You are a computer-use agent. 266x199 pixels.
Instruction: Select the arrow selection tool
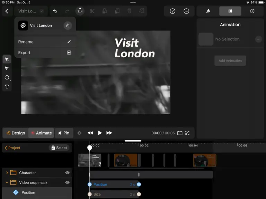7,59
